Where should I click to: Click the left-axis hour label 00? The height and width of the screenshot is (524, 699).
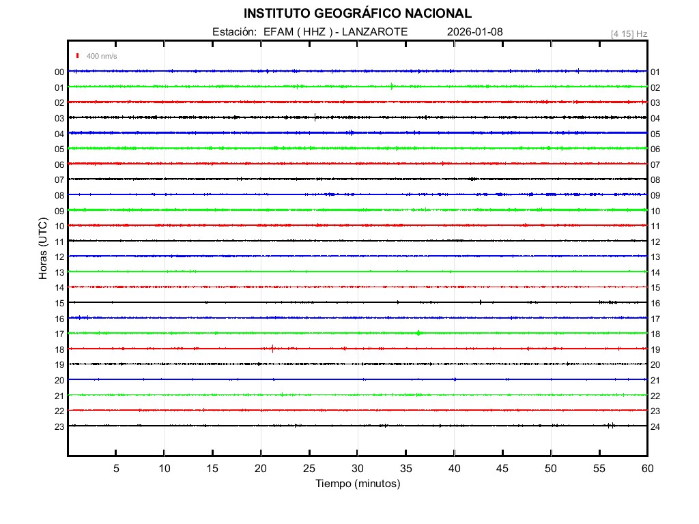[x=59, y=72]
